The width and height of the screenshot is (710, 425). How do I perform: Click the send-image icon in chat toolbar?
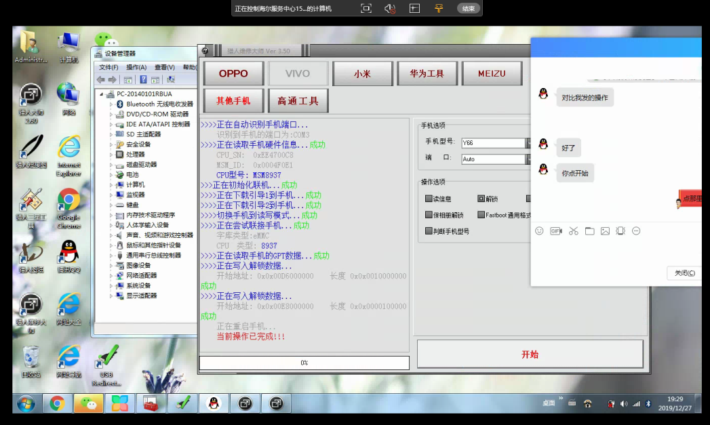(x=605, y=231)
